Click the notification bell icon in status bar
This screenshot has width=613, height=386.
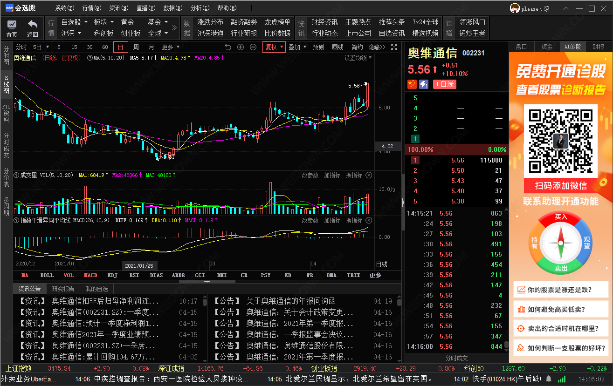tap(549, 379)
